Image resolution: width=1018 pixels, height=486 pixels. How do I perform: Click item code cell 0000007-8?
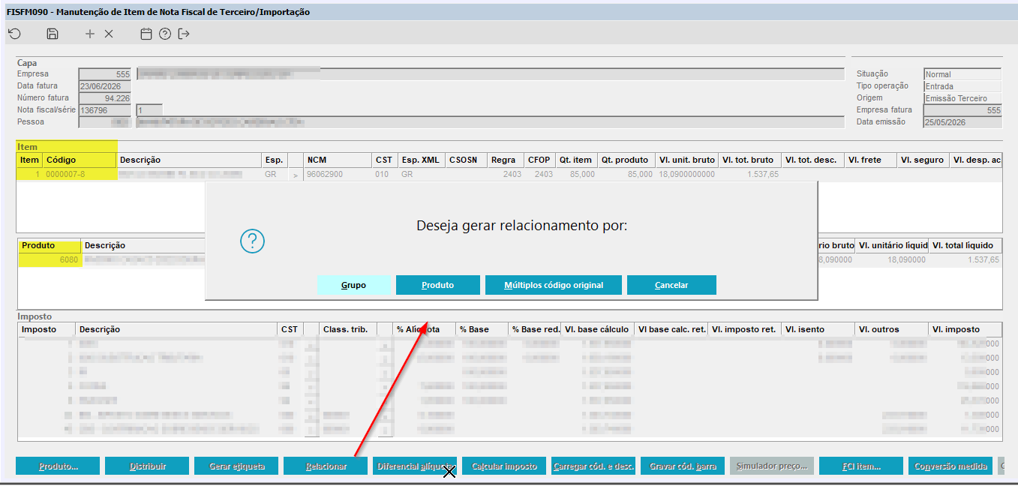pyautogui.click(x=79, y=174)
